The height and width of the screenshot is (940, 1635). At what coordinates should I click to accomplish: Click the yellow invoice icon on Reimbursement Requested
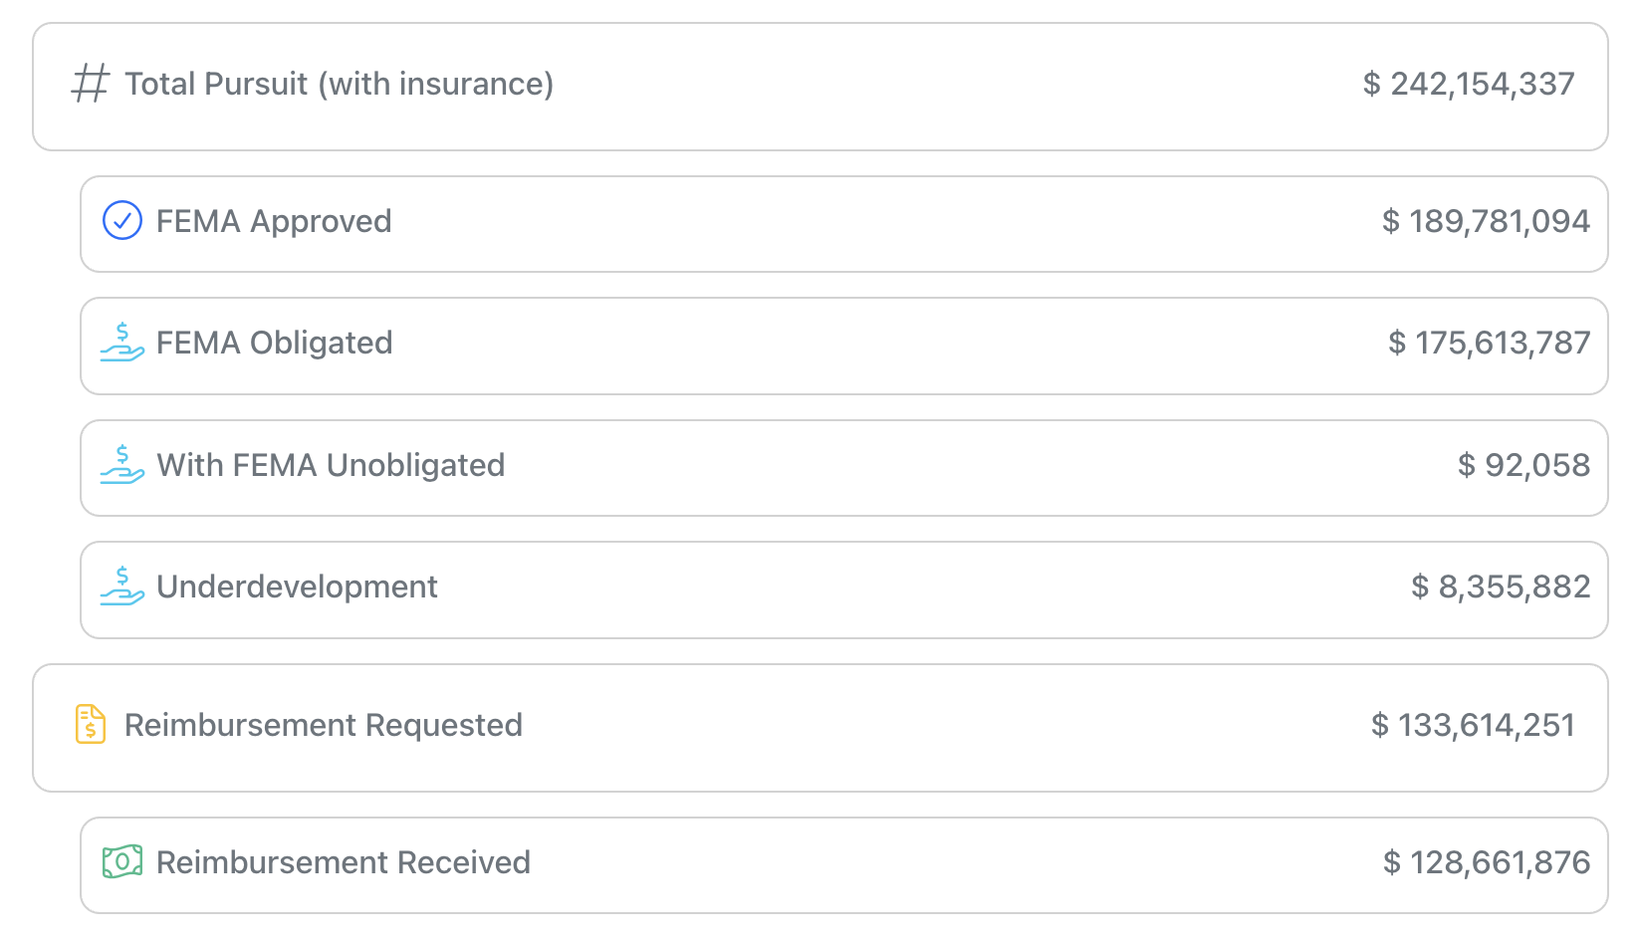pos(91,726)
